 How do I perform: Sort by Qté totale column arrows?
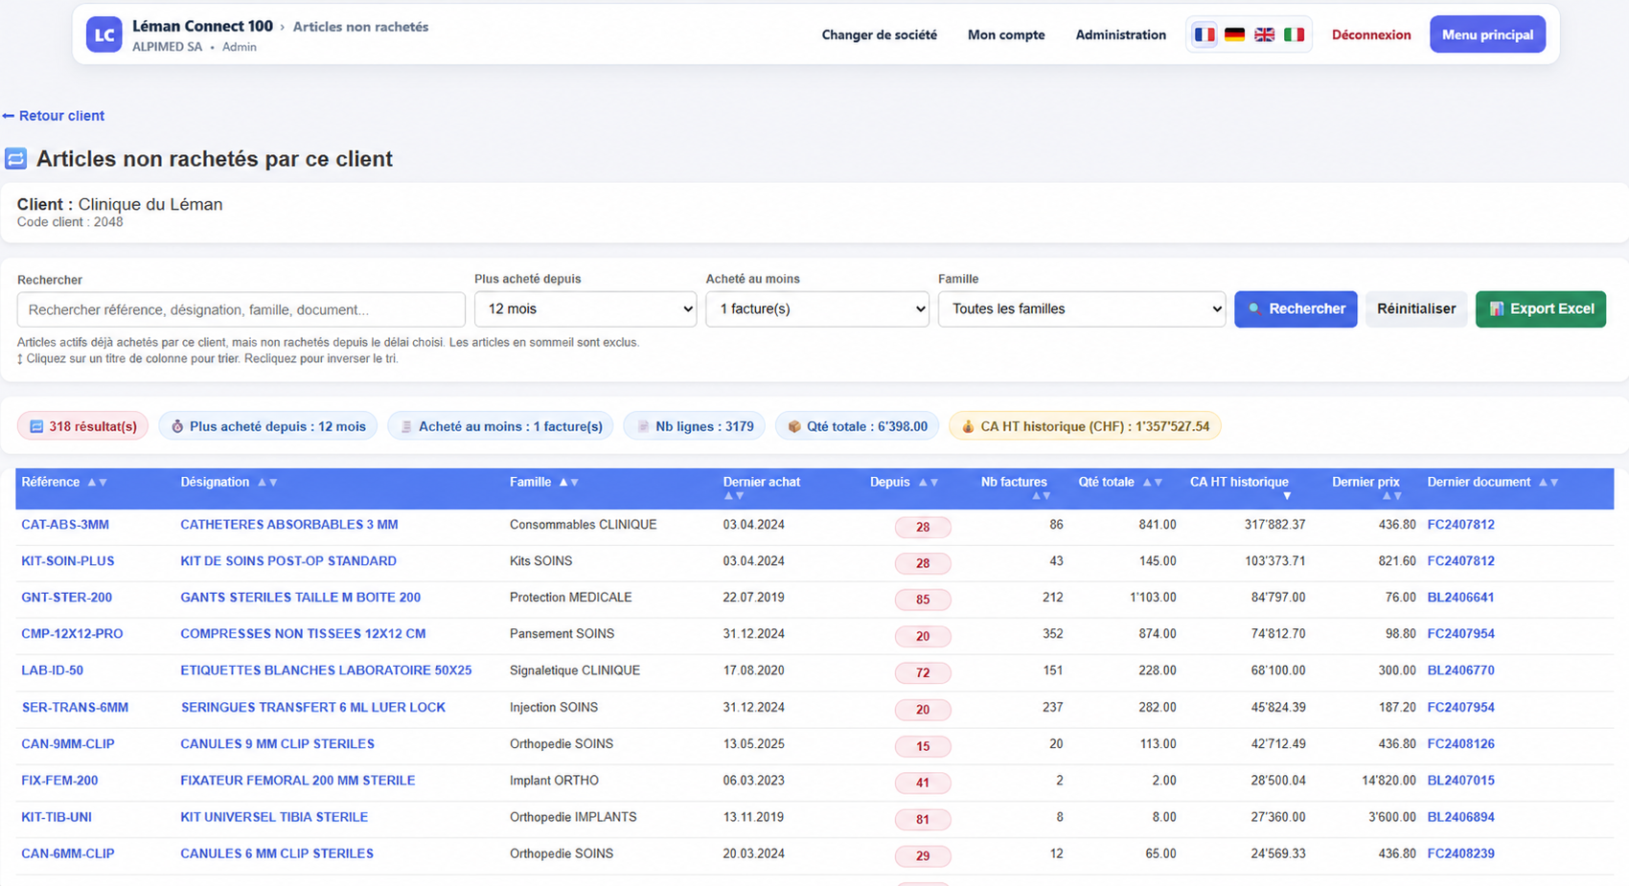(x=1153, y=483)
